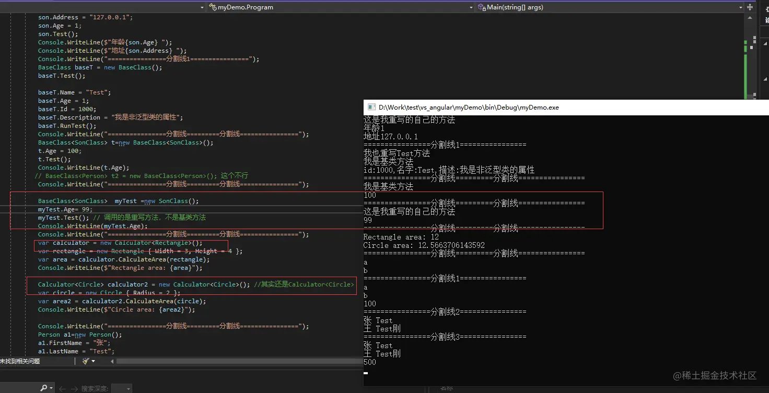Click code line baseT.RunTest();
The height and width of the screenshot is (393, 769).
point(67,126)
